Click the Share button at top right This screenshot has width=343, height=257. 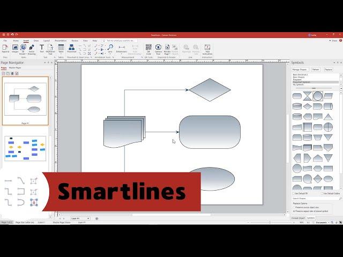[x=333, y=41]
